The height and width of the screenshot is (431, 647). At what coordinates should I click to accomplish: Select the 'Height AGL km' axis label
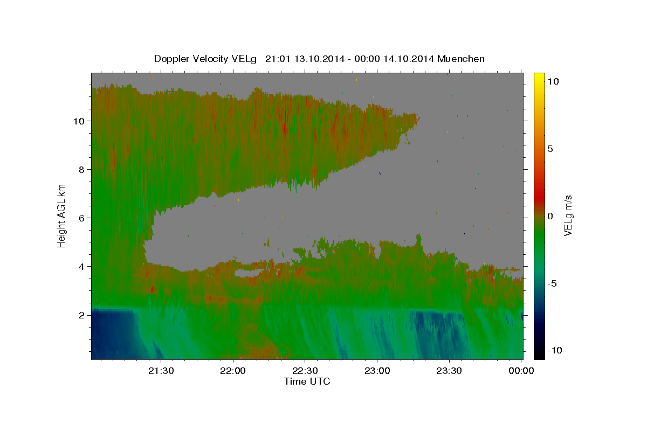coord(62,215)
